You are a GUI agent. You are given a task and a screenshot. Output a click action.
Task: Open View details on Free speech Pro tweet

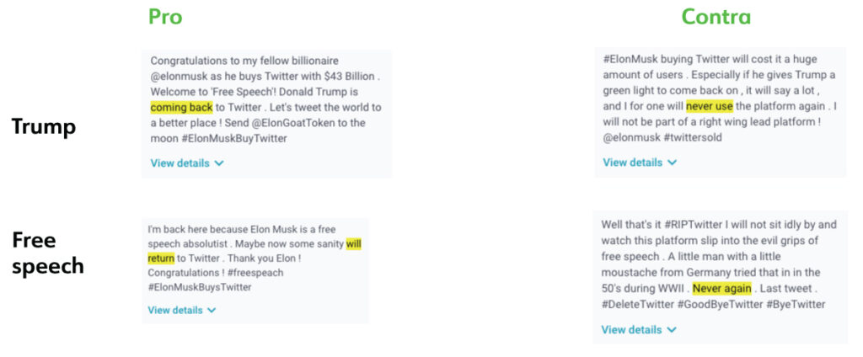coord(182,310)
